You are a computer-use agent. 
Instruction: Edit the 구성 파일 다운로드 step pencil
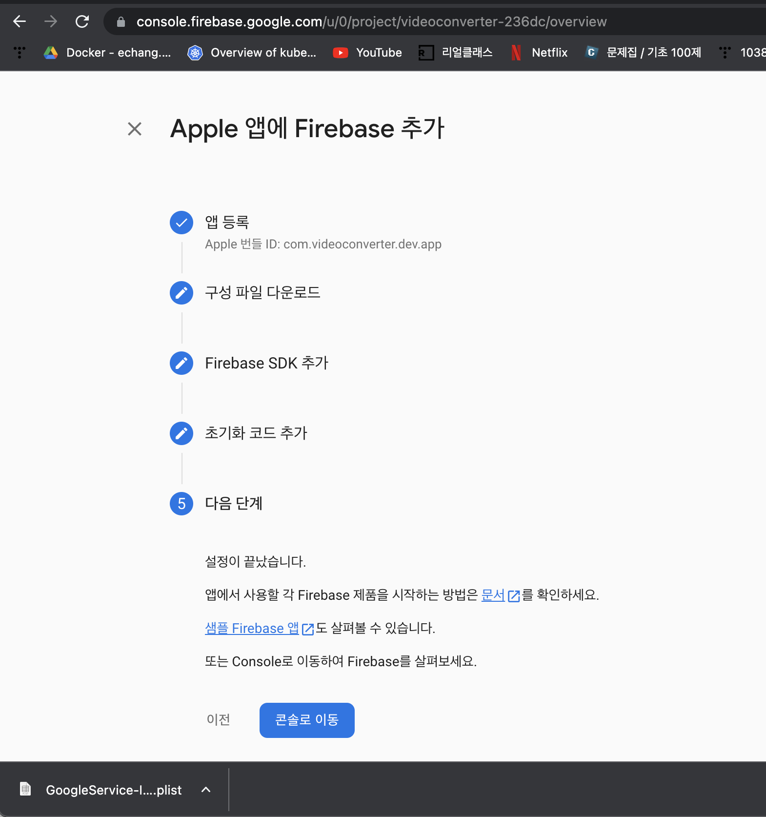tap(181, 293)
